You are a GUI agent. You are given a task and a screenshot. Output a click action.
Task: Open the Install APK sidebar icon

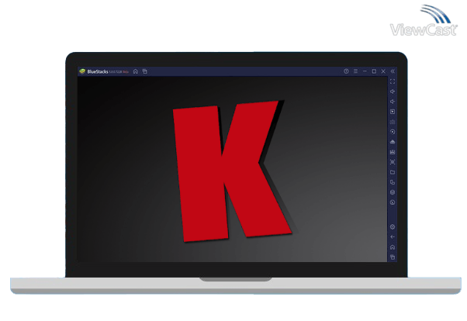(x=393, y=142)
